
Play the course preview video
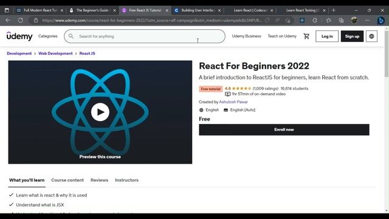pyautogui.click(x=100, y=112)
